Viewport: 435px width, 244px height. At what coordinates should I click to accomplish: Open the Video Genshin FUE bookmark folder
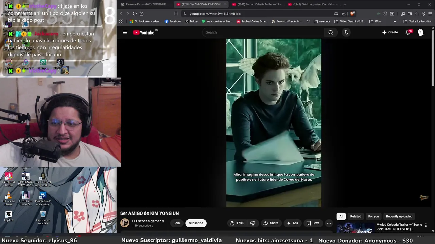(x=350, y=21)
